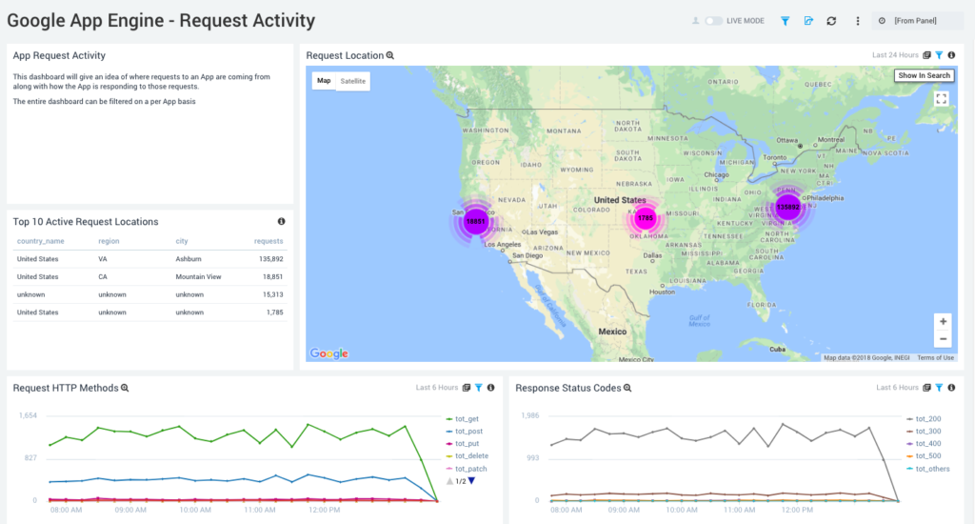
Task: Sort by the city column header
Action: (182, 241)
